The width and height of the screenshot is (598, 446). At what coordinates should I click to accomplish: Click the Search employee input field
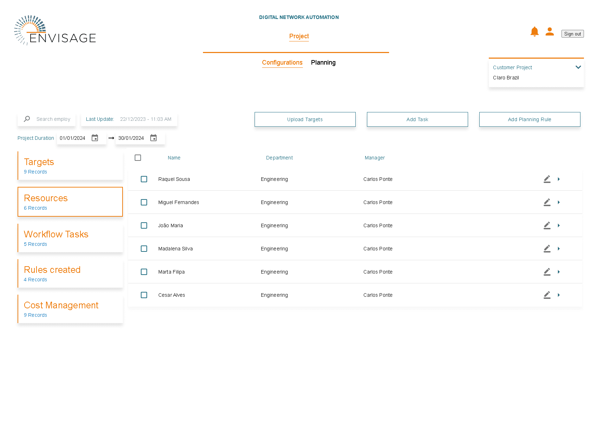pos(53,119)
